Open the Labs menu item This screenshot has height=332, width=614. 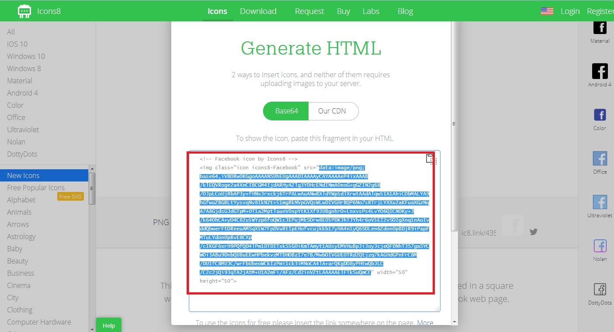(371, 11)
